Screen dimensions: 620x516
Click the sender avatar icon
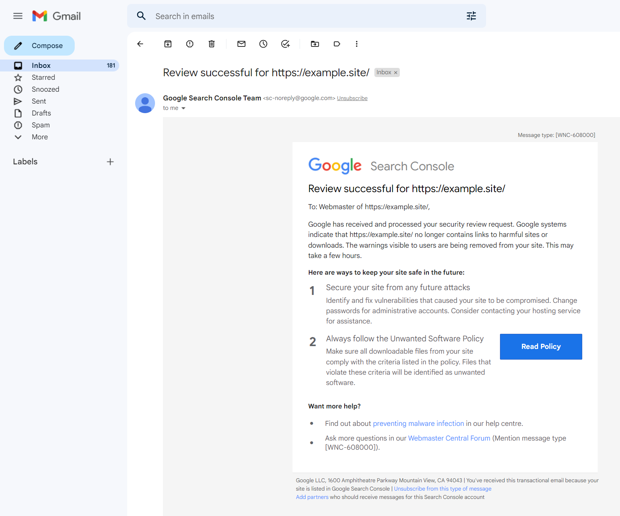[x=145, y=103]
